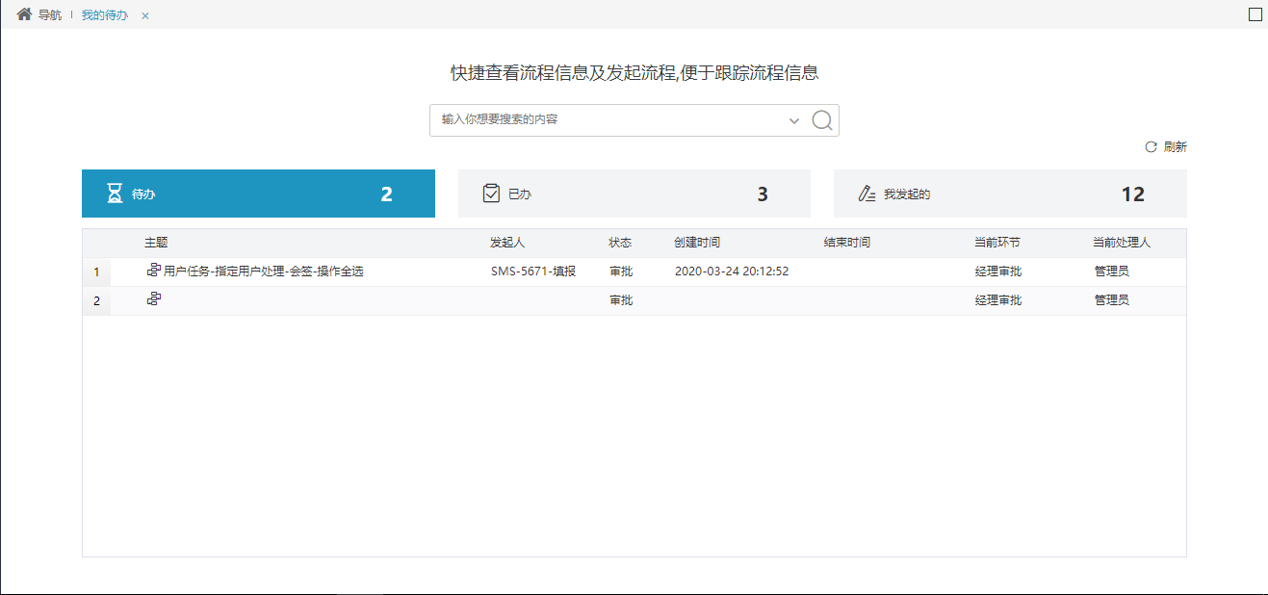This screenshot has height=595, width=1268.
Task: Click the magnifier search icon
Action: (822, 120)
